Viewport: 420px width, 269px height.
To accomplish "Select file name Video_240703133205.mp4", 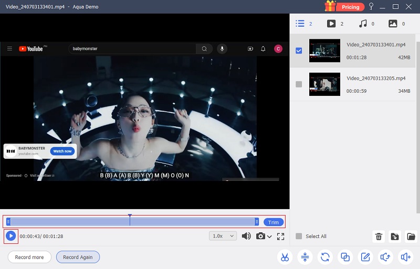I will pyautogui.click(x=376, y=78).
